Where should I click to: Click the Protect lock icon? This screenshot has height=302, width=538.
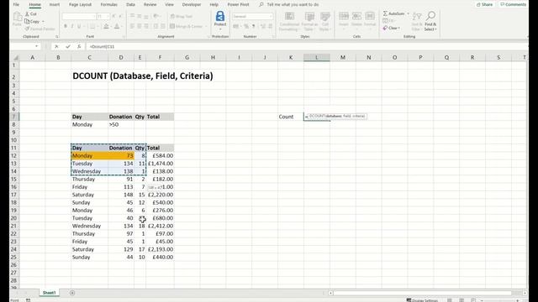[220, 16]
